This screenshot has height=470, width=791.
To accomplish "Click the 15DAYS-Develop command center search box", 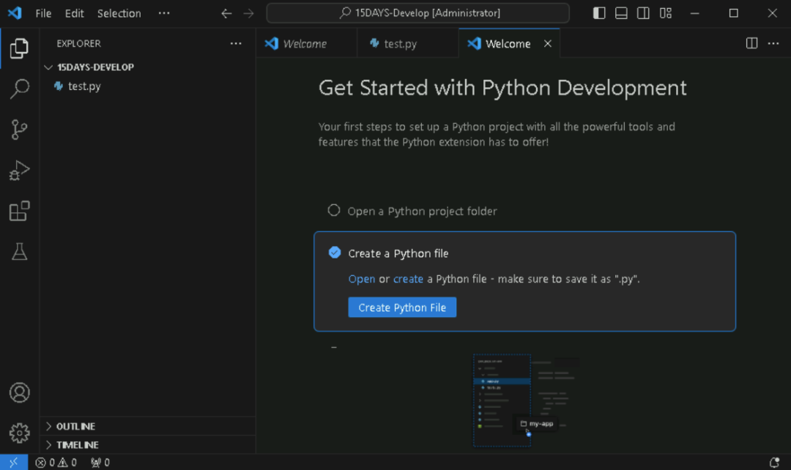I will [x=417, y=13].
